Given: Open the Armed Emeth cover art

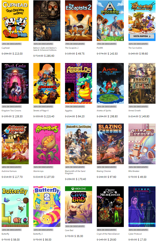Looking at the screenshot, I should click(142, 83).
